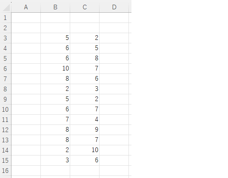Select row 10 header
Screen dimensions: 228x178
pyautogui.click(x=6, y=109)
